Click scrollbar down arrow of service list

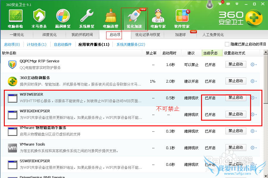pos(266,176)
